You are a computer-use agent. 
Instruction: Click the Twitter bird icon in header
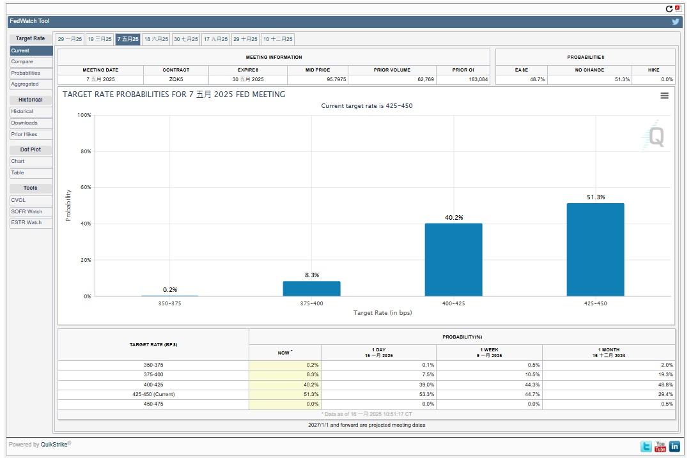coord(675,22)
